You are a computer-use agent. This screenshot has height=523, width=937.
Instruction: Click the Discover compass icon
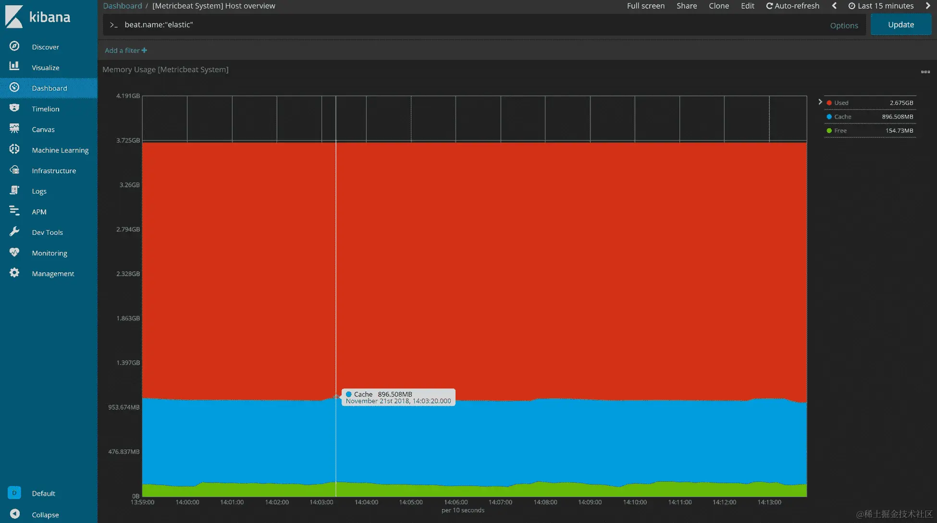[14, 46]
